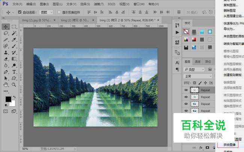Viewport: 244px width, 152px height.
Task: Choose 删除图层 in the context menu
Action: [x=229, y=11]
